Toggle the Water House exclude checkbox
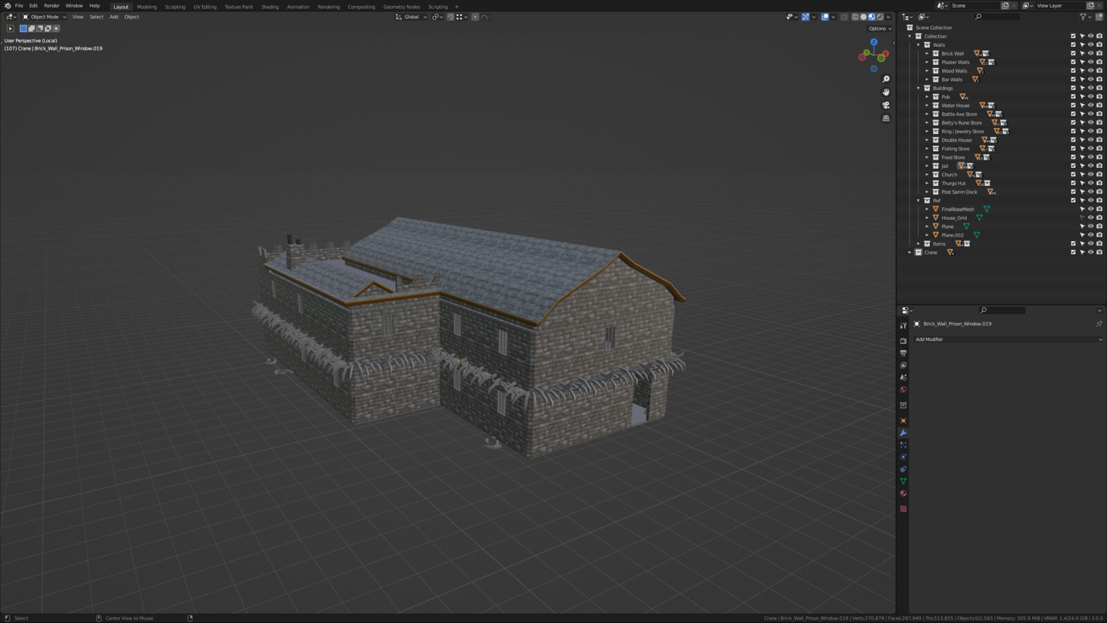The height and width of the screenshot is (623, 1107). tap(1073, 105)
